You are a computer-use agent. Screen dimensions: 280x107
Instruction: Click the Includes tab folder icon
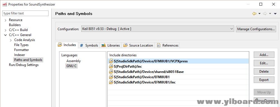point(60,45)
